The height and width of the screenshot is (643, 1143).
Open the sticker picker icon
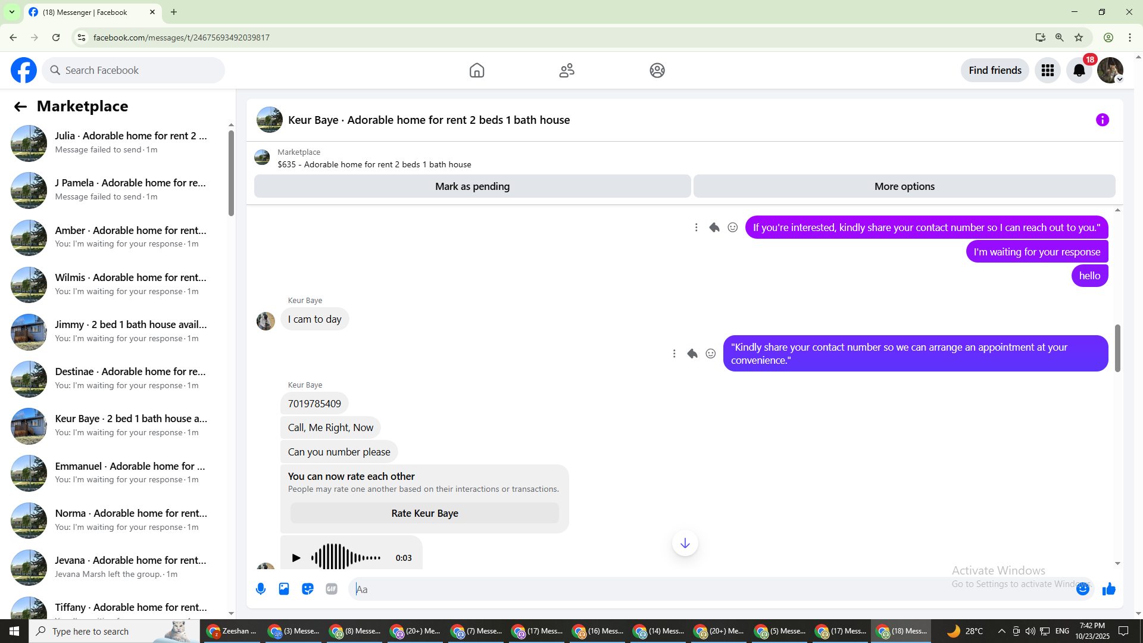point(308,589)
